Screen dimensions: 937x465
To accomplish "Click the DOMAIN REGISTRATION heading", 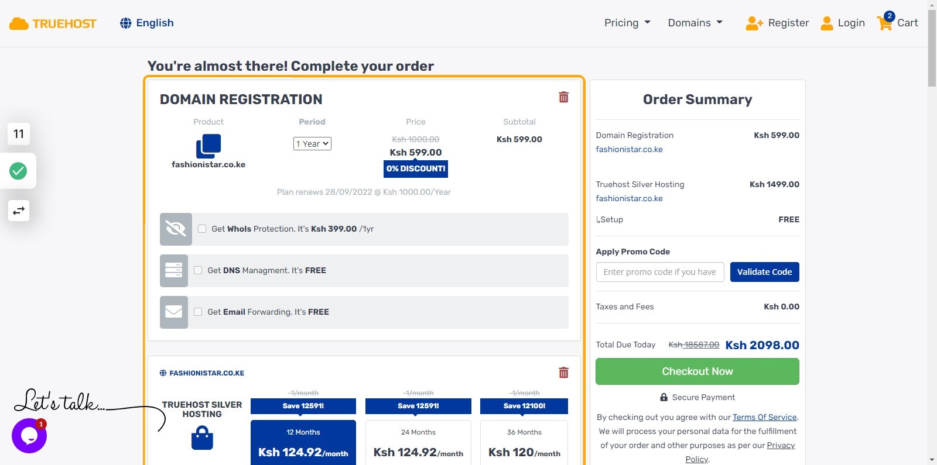I will [241, 99].
